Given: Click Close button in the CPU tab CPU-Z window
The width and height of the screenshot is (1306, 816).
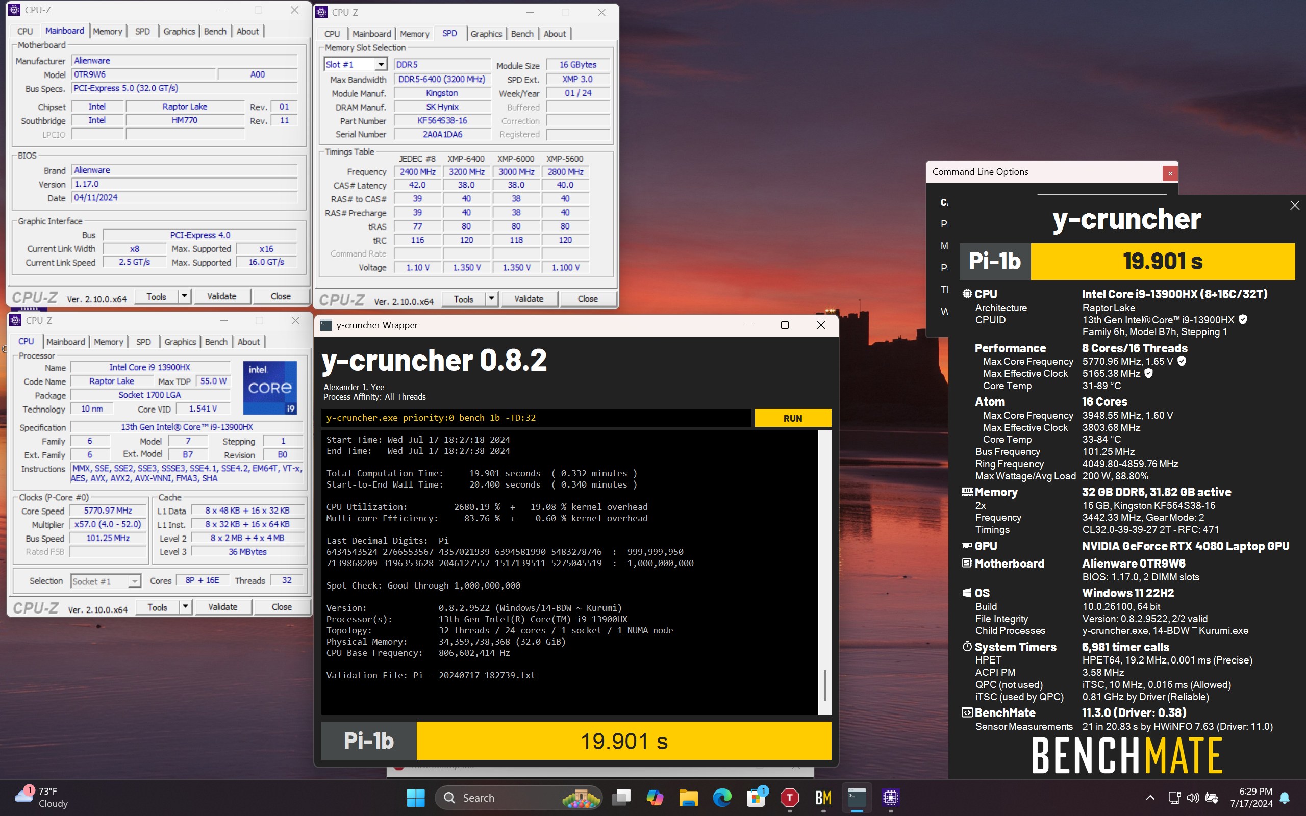Looking at the screenshot, I should [281, 606].
